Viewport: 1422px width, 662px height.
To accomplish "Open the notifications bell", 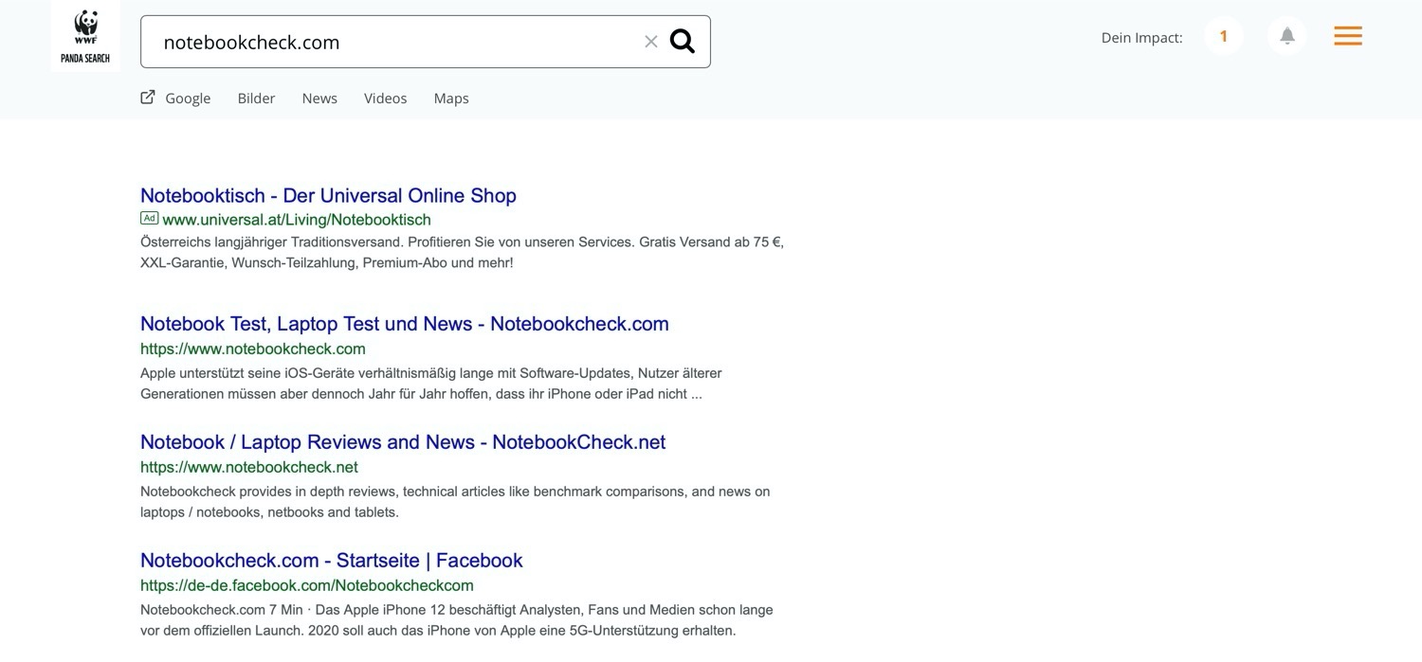I will click(x=1286, y=36).
